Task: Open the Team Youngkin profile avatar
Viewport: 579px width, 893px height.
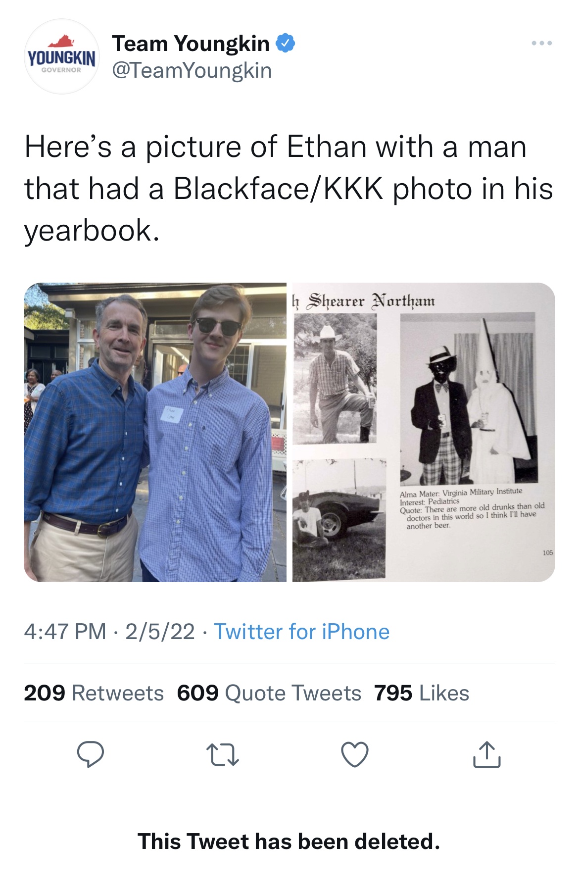Action: (61, 57)
